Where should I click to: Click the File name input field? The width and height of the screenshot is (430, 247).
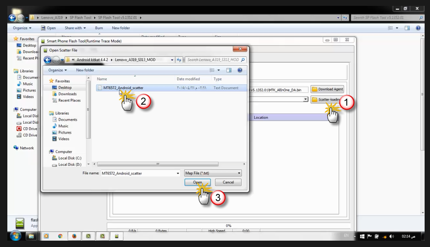point(138,173)
